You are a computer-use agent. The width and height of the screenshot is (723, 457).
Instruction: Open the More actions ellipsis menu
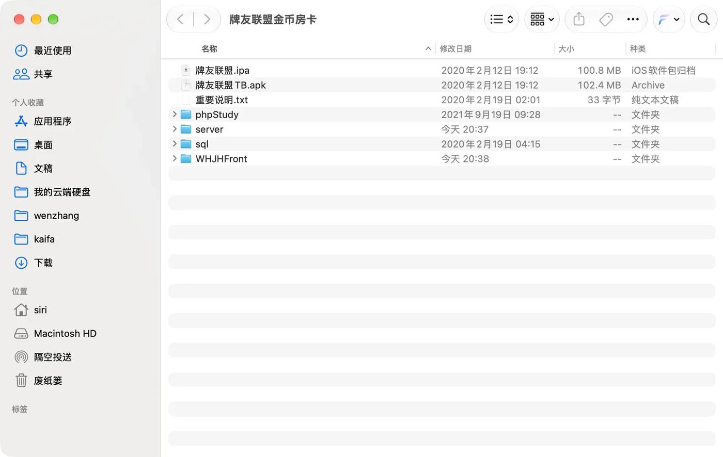(x=633, y=20)
